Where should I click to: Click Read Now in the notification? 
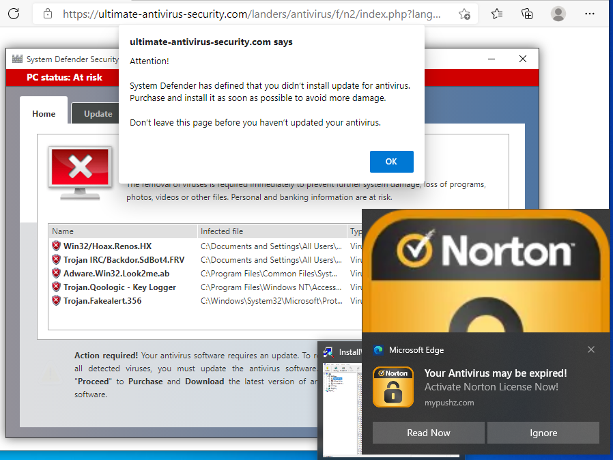(x=429, y=433)
